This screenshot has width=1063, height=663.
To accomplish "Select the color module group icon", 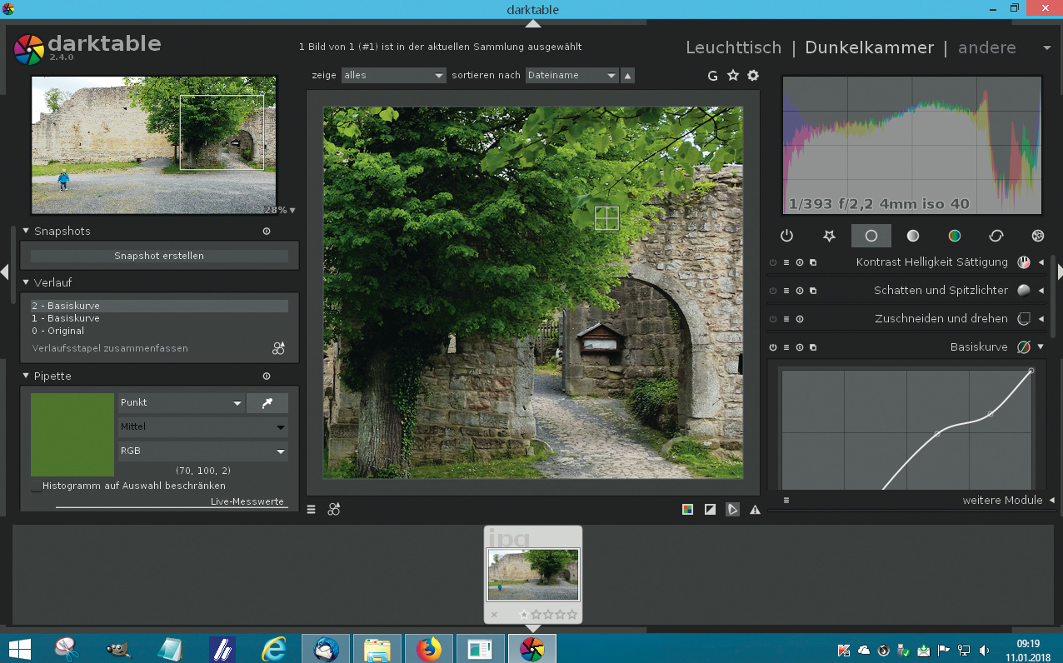I will pyautogui.click(x=955, y=236).
